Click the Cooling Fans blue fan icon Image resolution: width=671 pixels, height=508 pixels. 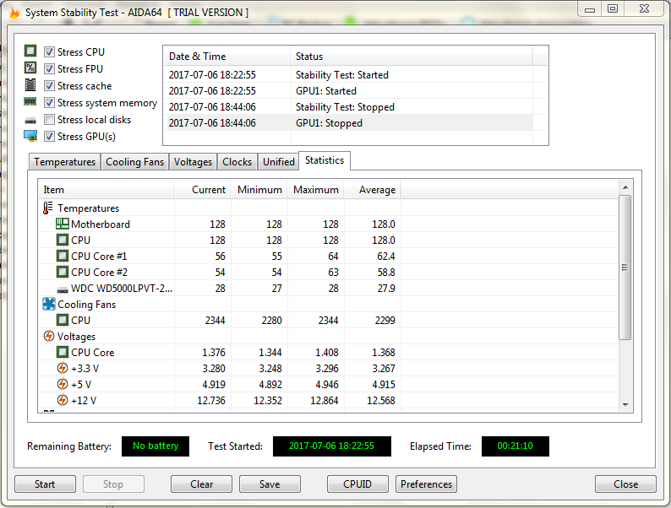point(49,304)
